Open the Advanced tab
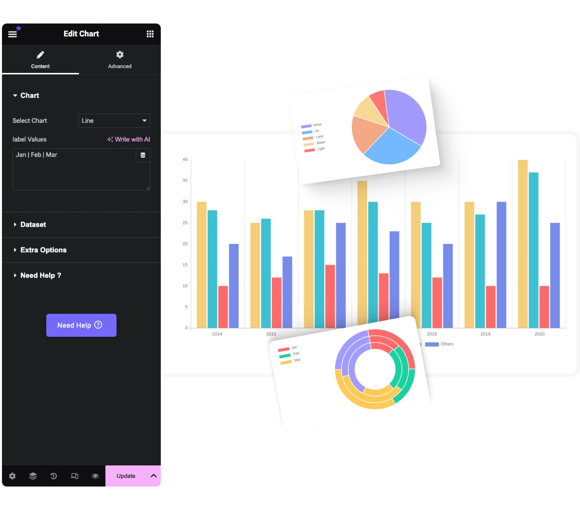The image size is (580, 511). point(119,59)
